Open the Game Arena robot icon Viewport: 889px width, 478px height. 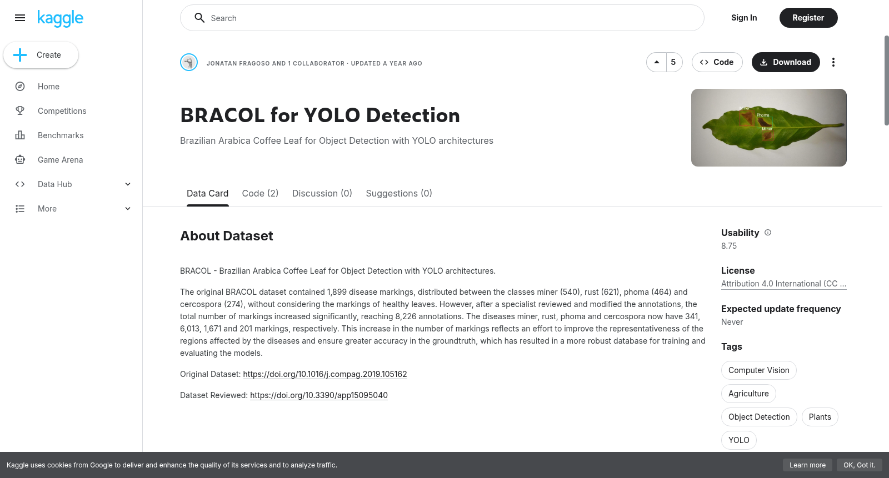pos(20,160)
